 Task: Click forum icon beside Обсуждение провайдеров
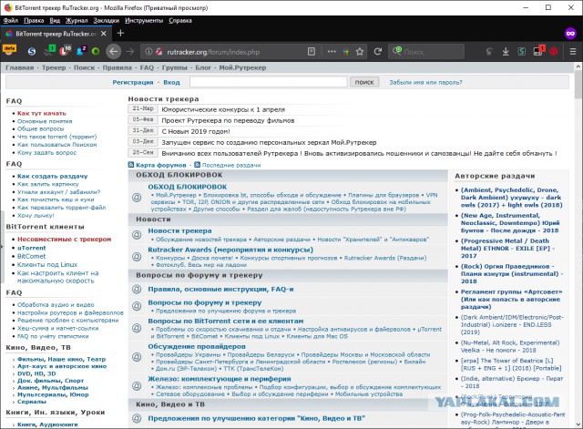pyautogui.click(x=137, y=357)
